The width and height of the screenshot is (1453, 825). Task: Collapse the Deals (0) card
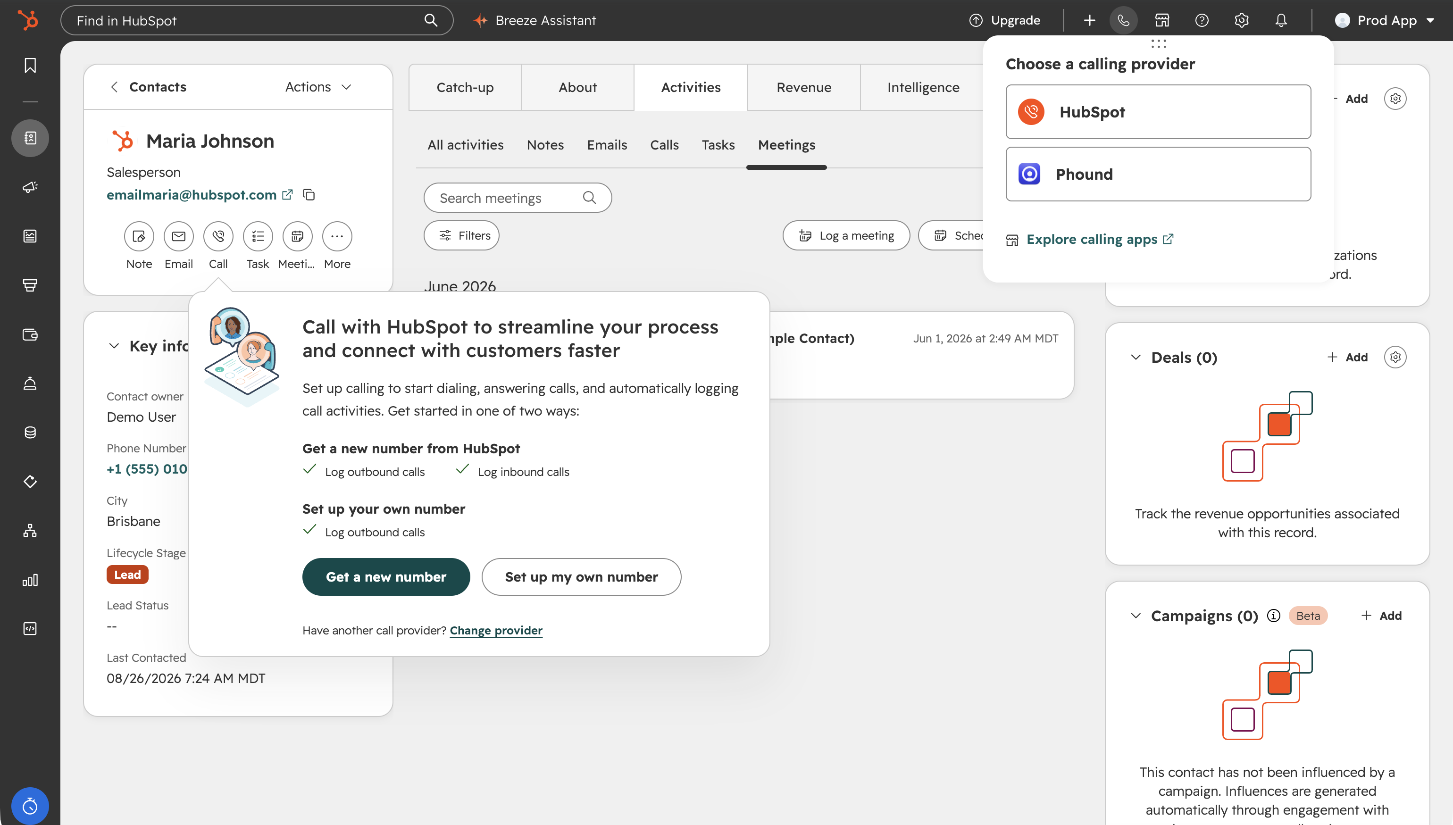pyautogui.click(x=1136, y=358)
